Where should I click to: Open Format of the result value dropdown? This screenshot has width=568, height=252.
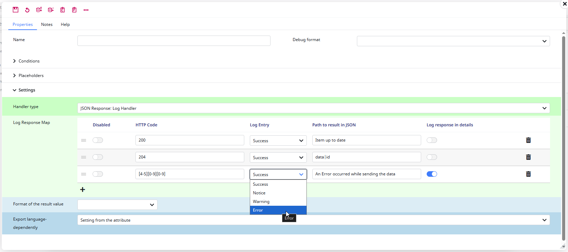(117, 205)
